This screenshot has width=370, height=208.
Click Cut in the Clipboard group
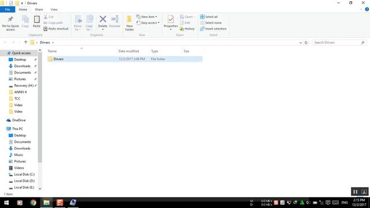tap(49, 17)
